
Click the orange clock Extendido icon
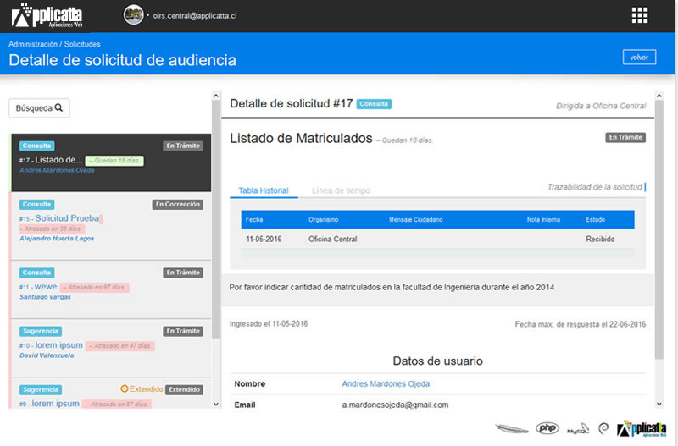[125, 388]
